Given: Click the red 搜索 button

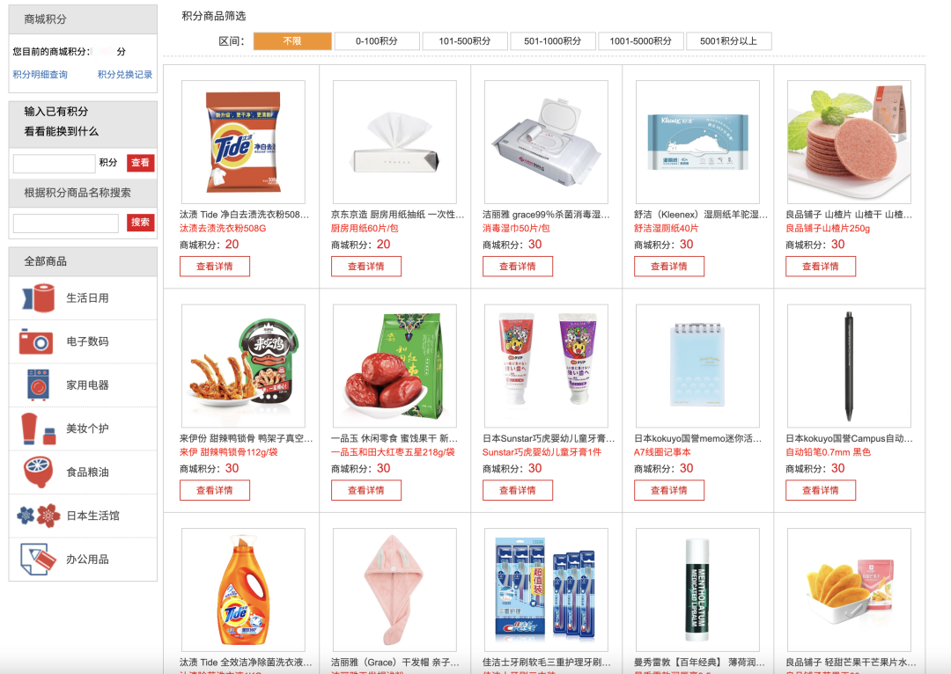Looking at the screenshot, I should coord(140,223).
